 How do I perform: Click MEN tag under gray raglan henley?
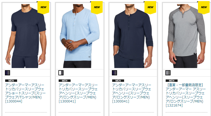172,80
